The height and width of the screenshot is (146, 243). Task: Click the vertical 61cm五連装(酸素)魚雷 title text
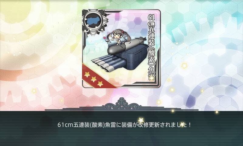[x=151, y=48]
